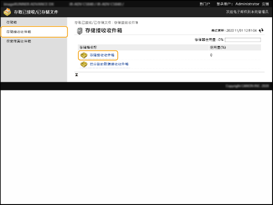This screenshot has height=205, width=273.
Task: Open the 已分割的数据接收收件箱 link
Action: [109, 64]
